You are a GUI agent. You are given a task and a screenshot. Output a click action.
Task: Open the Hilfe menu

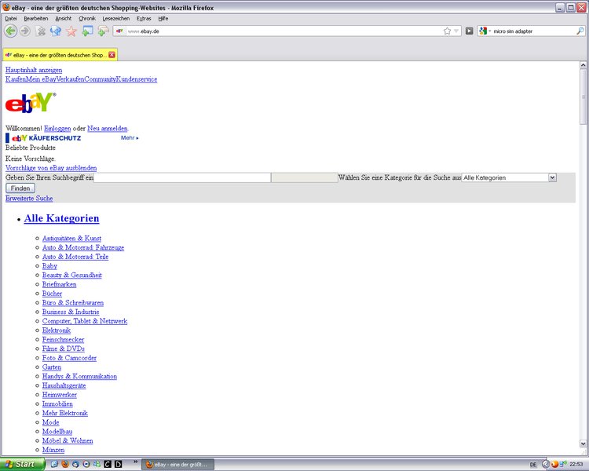pyautogui.click(x=163, y=18)
